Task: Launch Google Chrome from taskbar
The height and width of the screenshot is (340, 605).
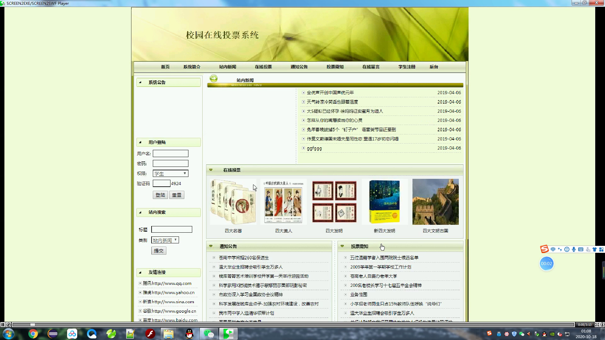Action: pos(33,334)
